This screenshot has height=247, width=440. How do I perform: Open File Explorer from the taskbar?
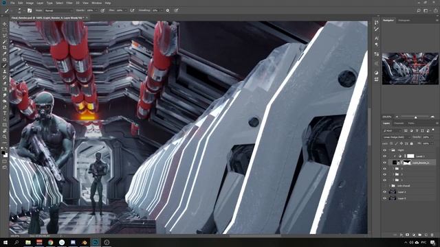[x=28, y=242]
